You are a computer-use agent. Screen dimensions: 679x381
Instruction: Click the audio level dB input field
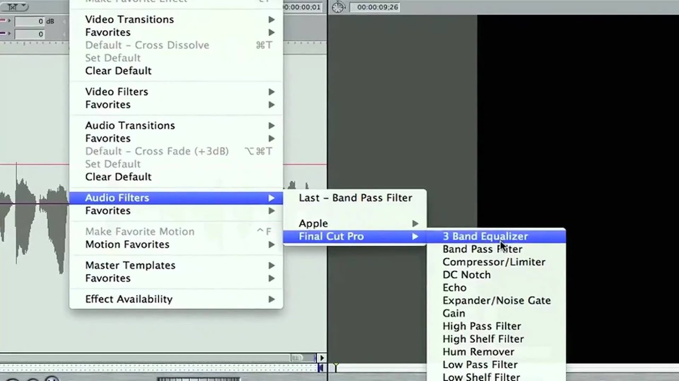[x=29, y=21]
